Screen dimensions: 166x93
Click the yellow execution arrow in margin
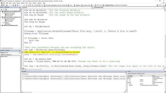tap(23, 52)
